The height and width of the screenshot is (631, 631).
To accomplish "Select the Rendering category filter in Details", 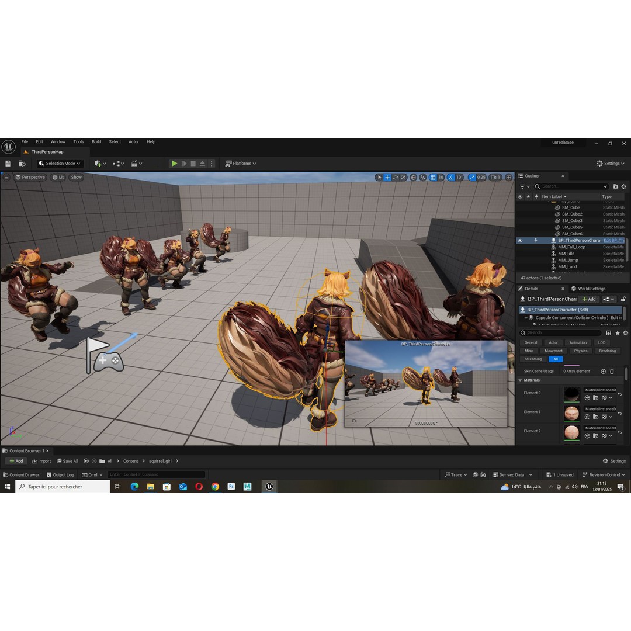I will 607,351.
